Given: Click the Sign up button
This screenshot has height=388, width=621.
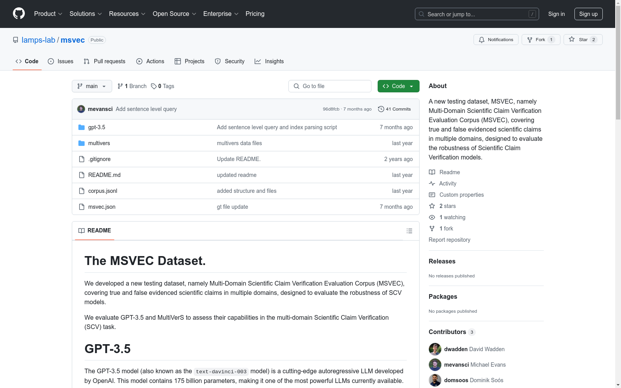Looking at the screenshot, I should tap(588, 14).
